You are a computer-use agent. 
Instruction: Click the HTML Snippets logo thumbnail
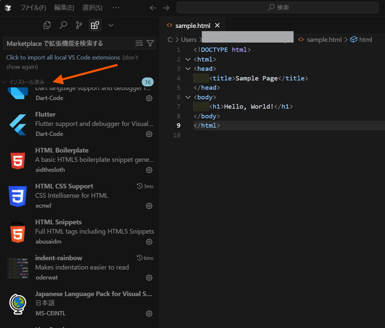pos(18,232)
